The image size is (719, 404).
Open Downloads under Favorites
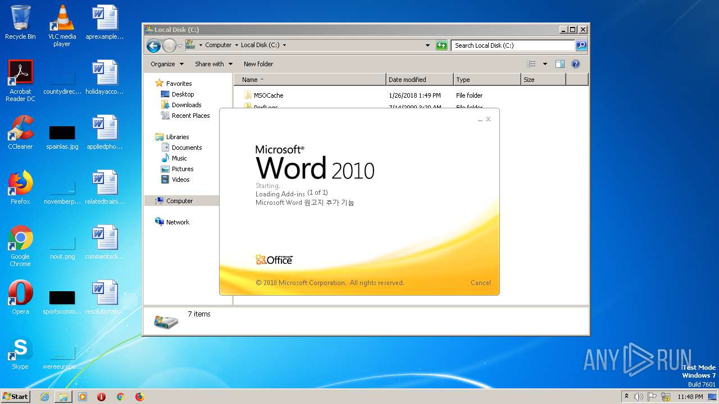click(x=181, y=105)
